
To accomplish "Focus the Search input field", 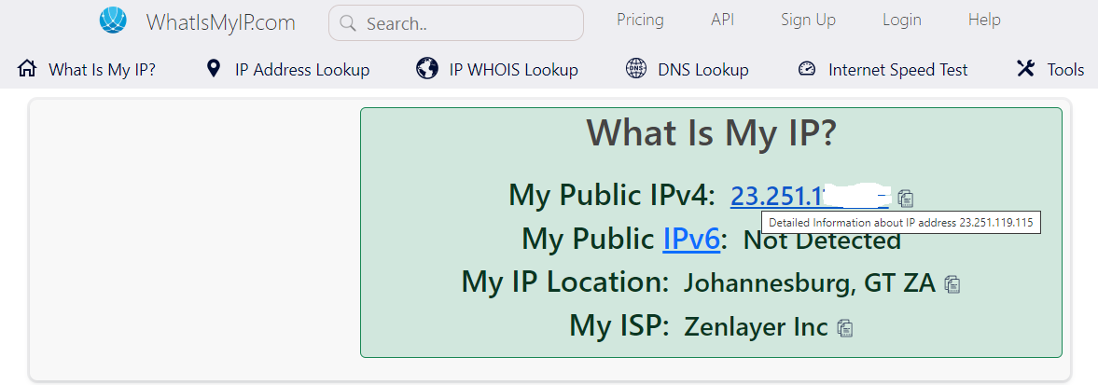I will click(456, 23).
